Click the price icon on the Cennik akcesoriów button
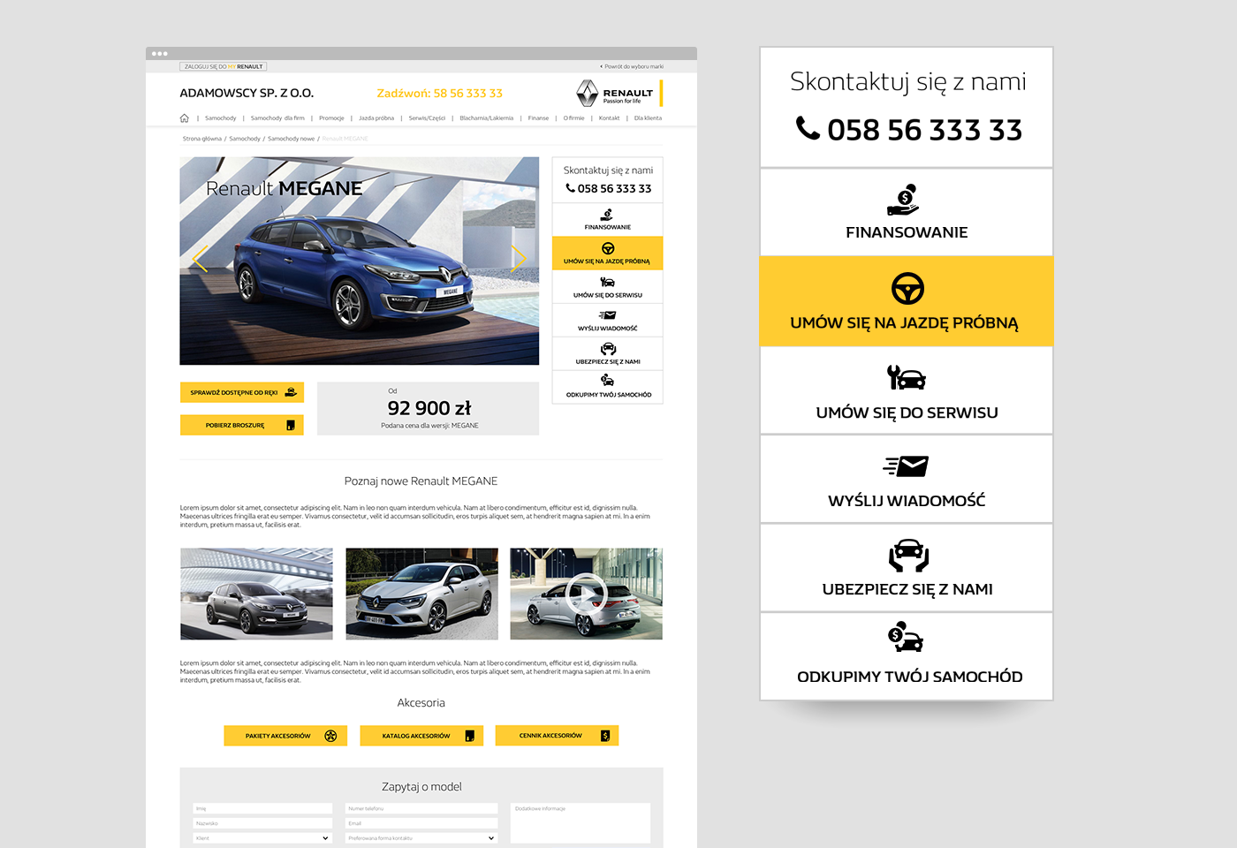 click(605, 736)
